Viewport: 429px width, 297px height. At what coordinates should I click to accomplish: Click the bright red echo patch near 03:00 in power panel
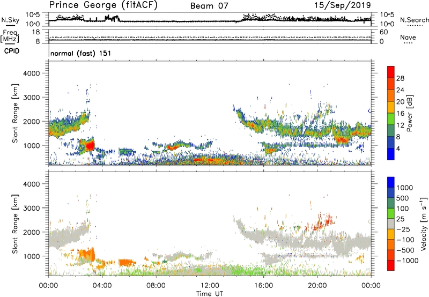(x=89, y=146)
